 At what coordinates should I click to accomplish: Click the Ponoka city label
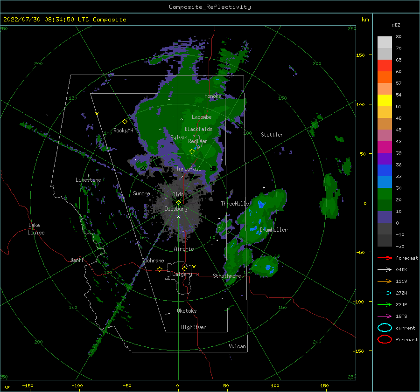(213, 96)
